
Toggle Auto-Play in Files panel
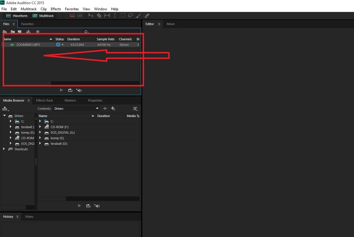pos(79,90)
